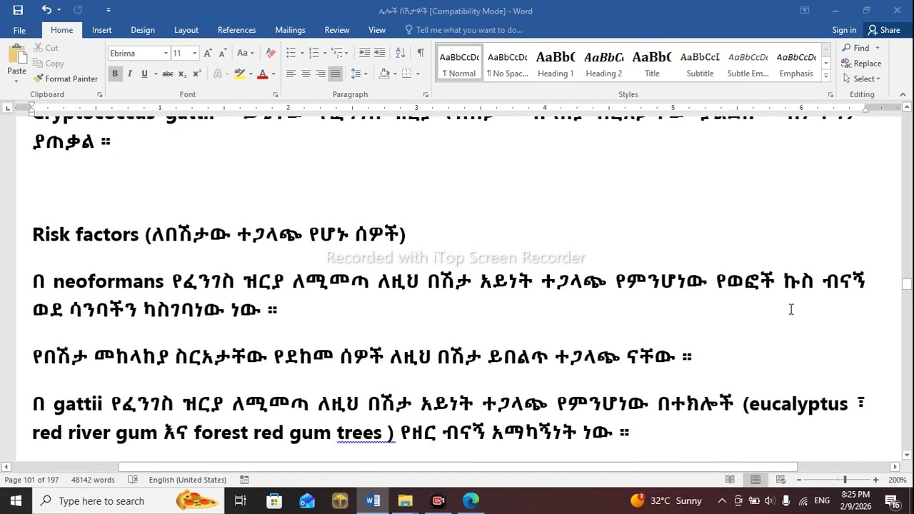914x514 pixels.
Task: Switch to the Review tab
Action: pyautogui.click(x=337, y=30)
